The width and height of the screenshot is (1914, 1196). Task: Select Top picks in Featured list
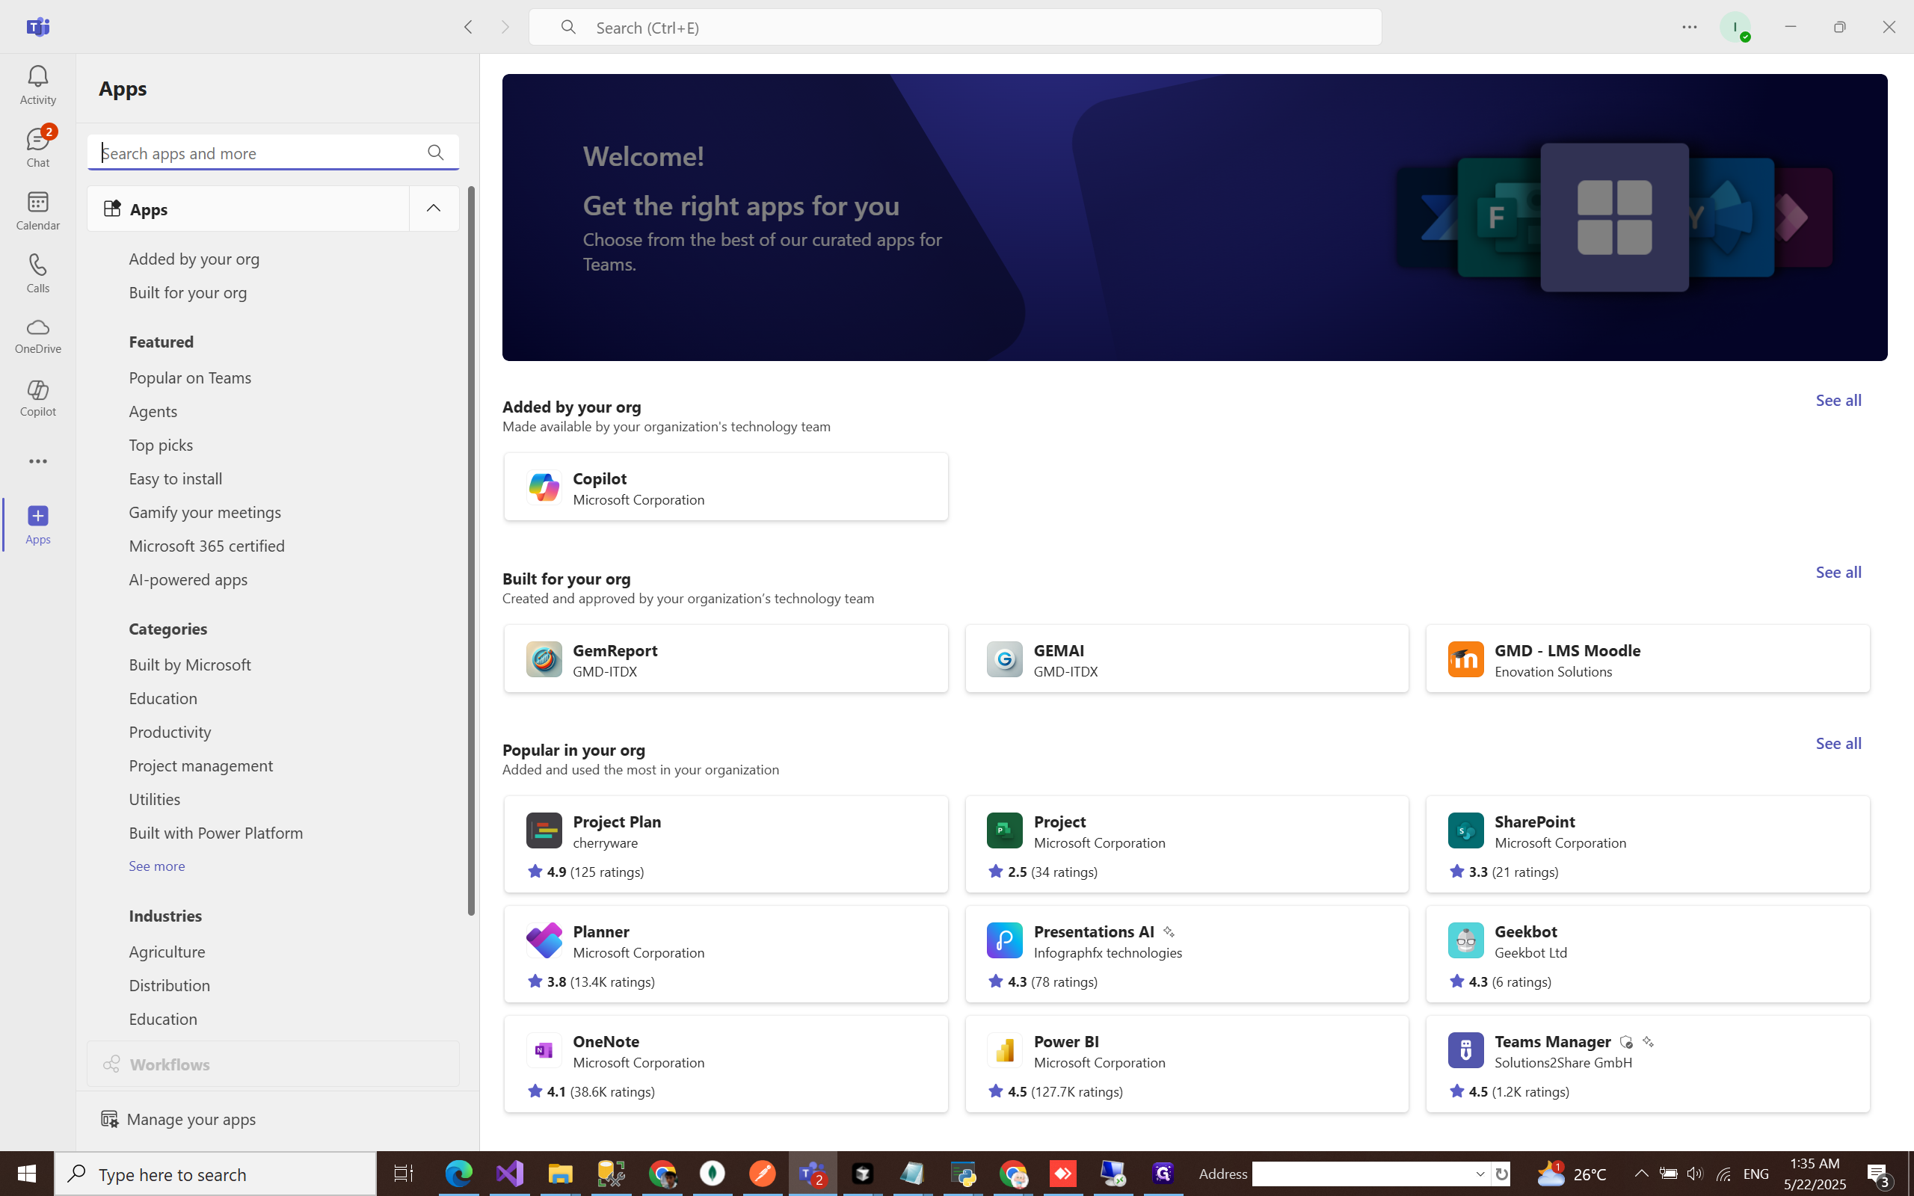[x=161, y=445]
